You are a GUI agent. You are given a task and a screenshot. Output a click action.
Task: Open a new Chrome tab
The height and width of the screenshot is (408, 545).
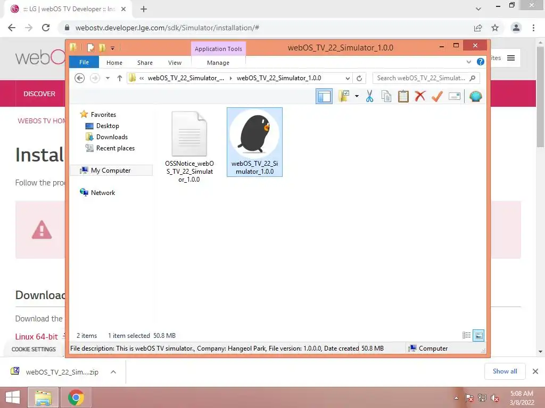tap(144, 10)
